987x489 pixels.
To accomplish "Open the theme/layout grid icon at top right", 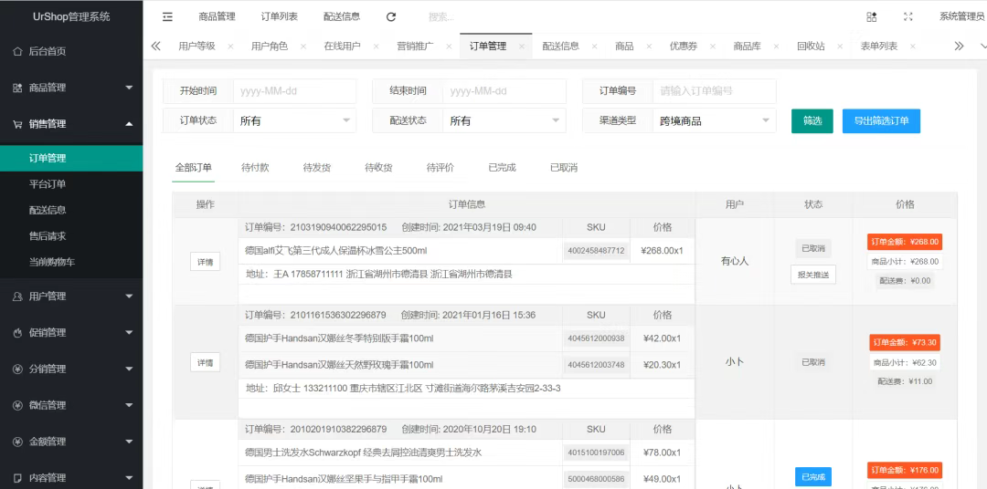I will [x=871, y=16].
